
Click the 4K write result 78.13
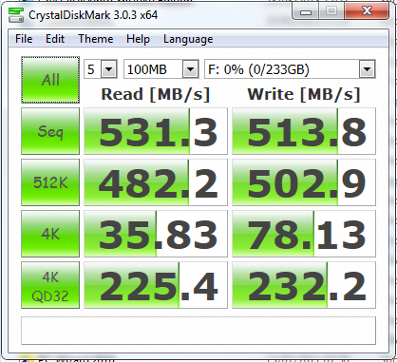point(304,234)
